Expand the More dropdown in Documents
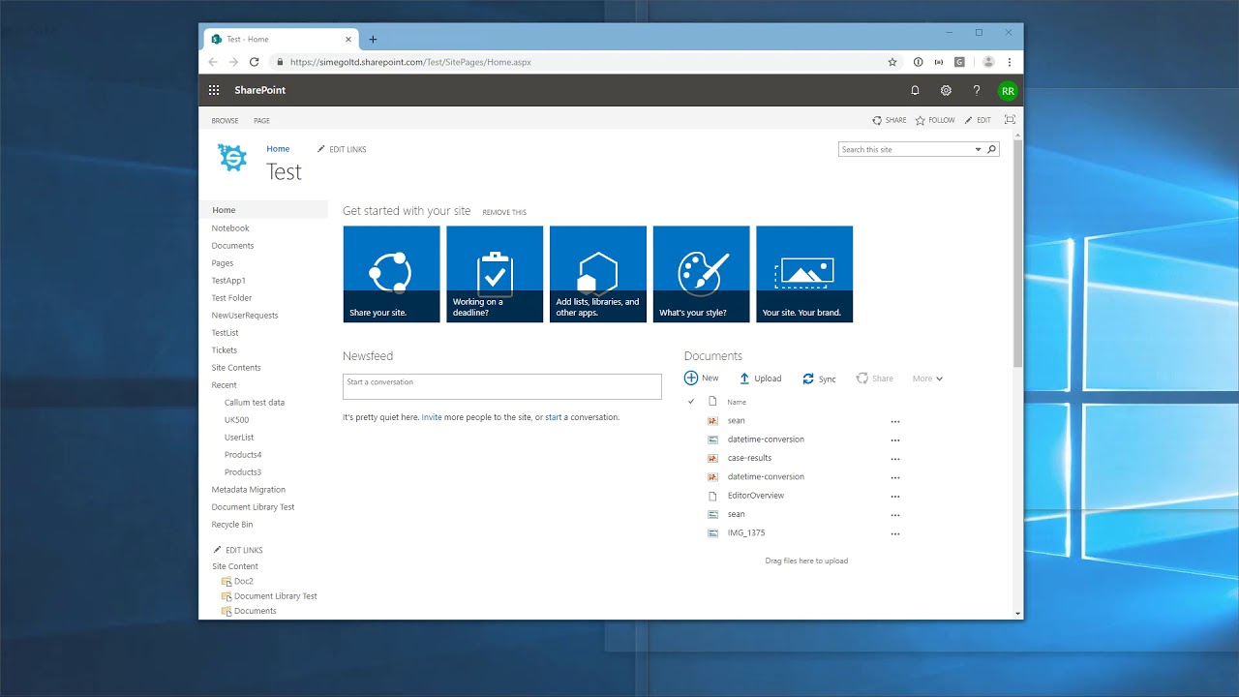 pos(927,379)
